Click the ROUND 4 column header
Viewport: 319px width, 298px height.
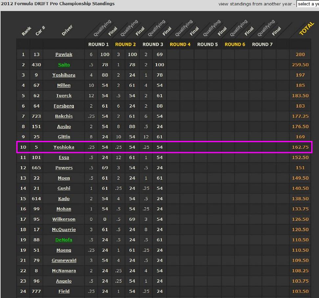pos(180,45)
